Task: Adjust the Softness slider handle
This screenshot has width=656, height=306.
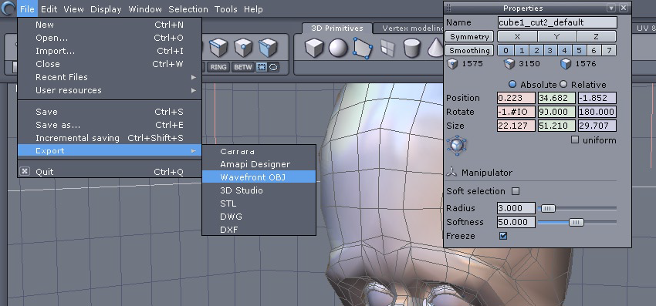Action: (x=576, y=223)
